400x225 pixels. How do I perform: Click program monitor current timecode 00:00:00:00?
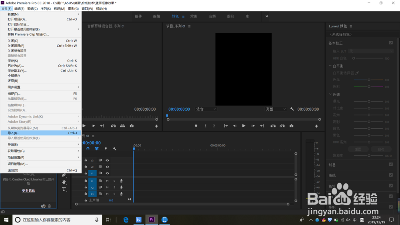click(x=179, y=109)
